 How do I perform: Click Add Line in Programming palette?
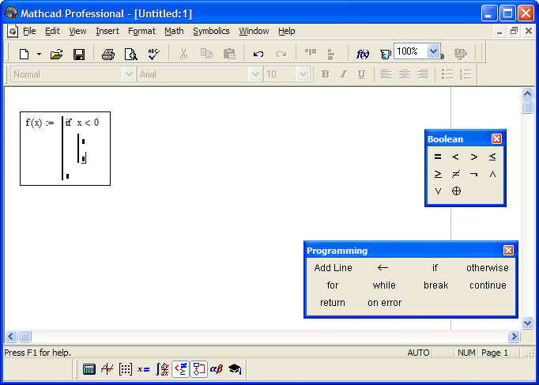coord(333,268)
